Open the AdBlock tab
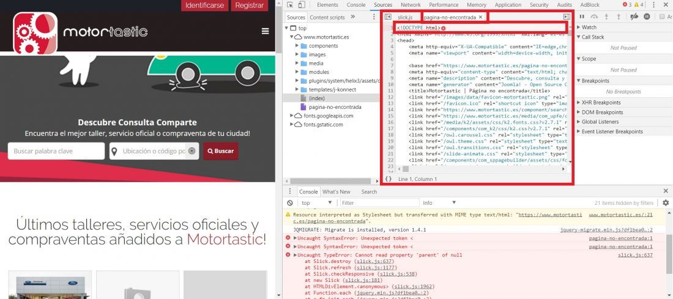The image size is (673, 299). [x=590, y=5]
